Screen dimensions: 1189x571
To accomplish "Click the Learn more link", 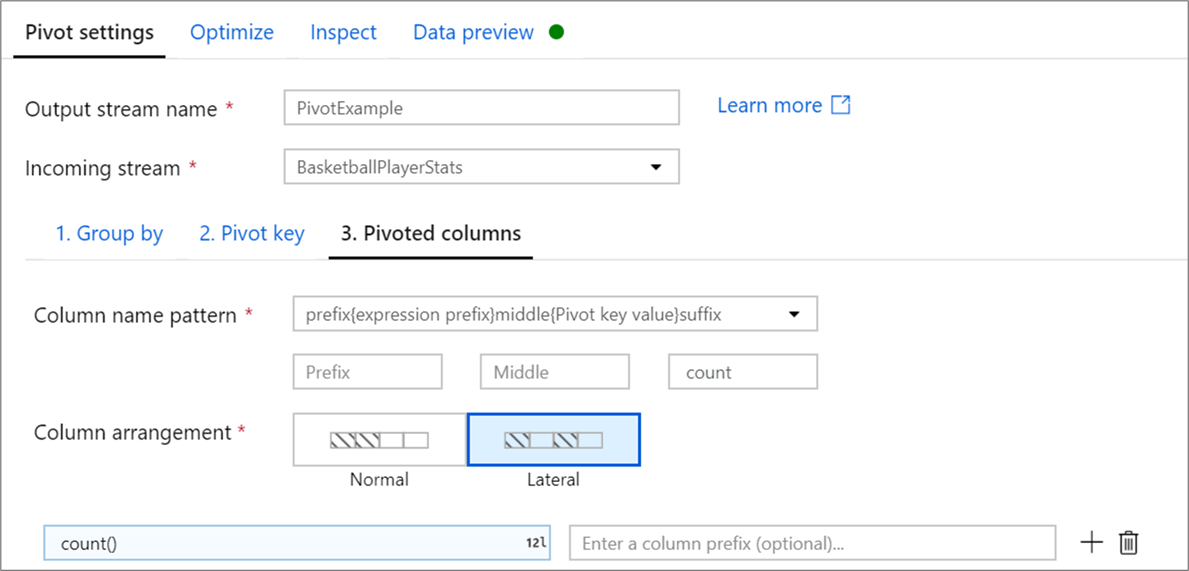I will tap(769, 105).
